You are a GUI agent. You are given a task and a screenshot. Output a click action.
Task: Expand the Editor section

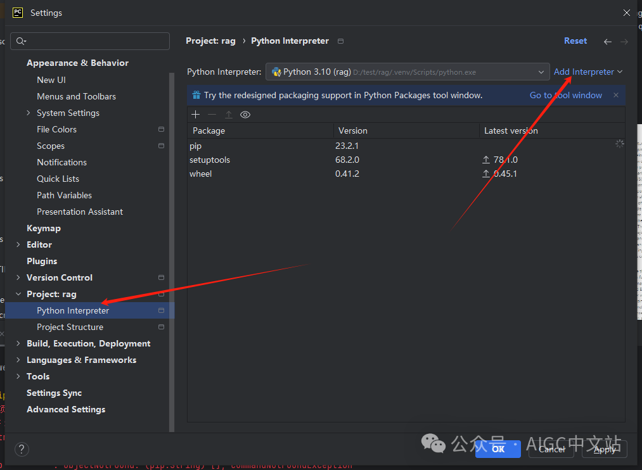tap(18, 245)
